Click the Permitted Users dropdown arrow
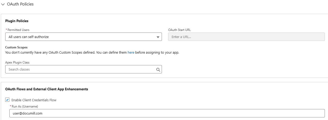Screen dimensions: 328x120 tap(158, 37)
